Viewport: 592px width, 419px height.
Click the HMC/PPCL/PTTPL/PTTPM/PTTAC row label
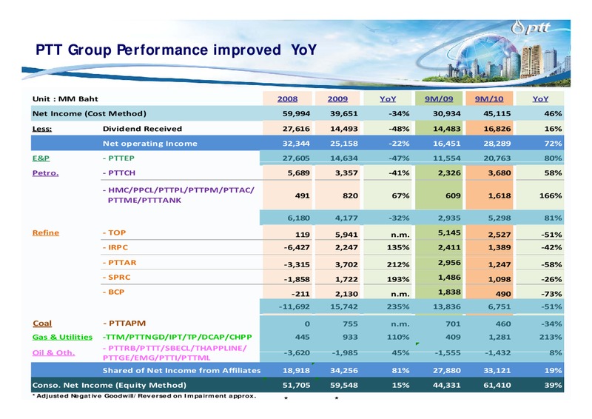tap(178, 195)
